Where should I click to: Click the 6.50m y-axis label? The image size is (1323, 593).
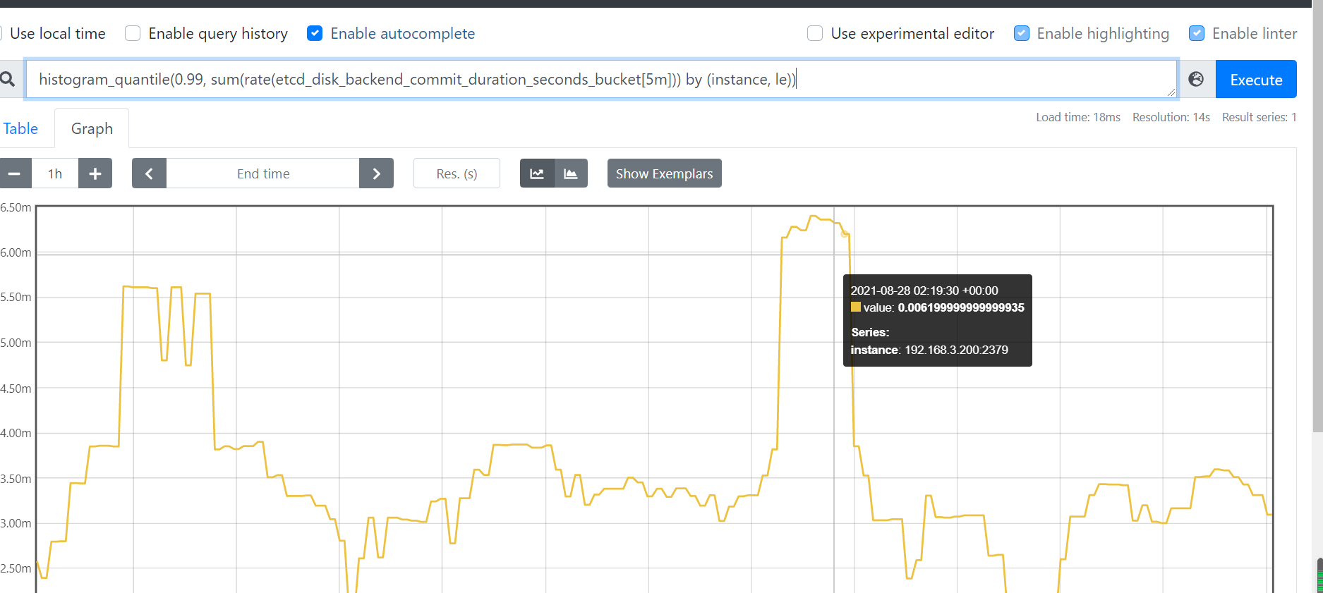click(x=16, y=207)
